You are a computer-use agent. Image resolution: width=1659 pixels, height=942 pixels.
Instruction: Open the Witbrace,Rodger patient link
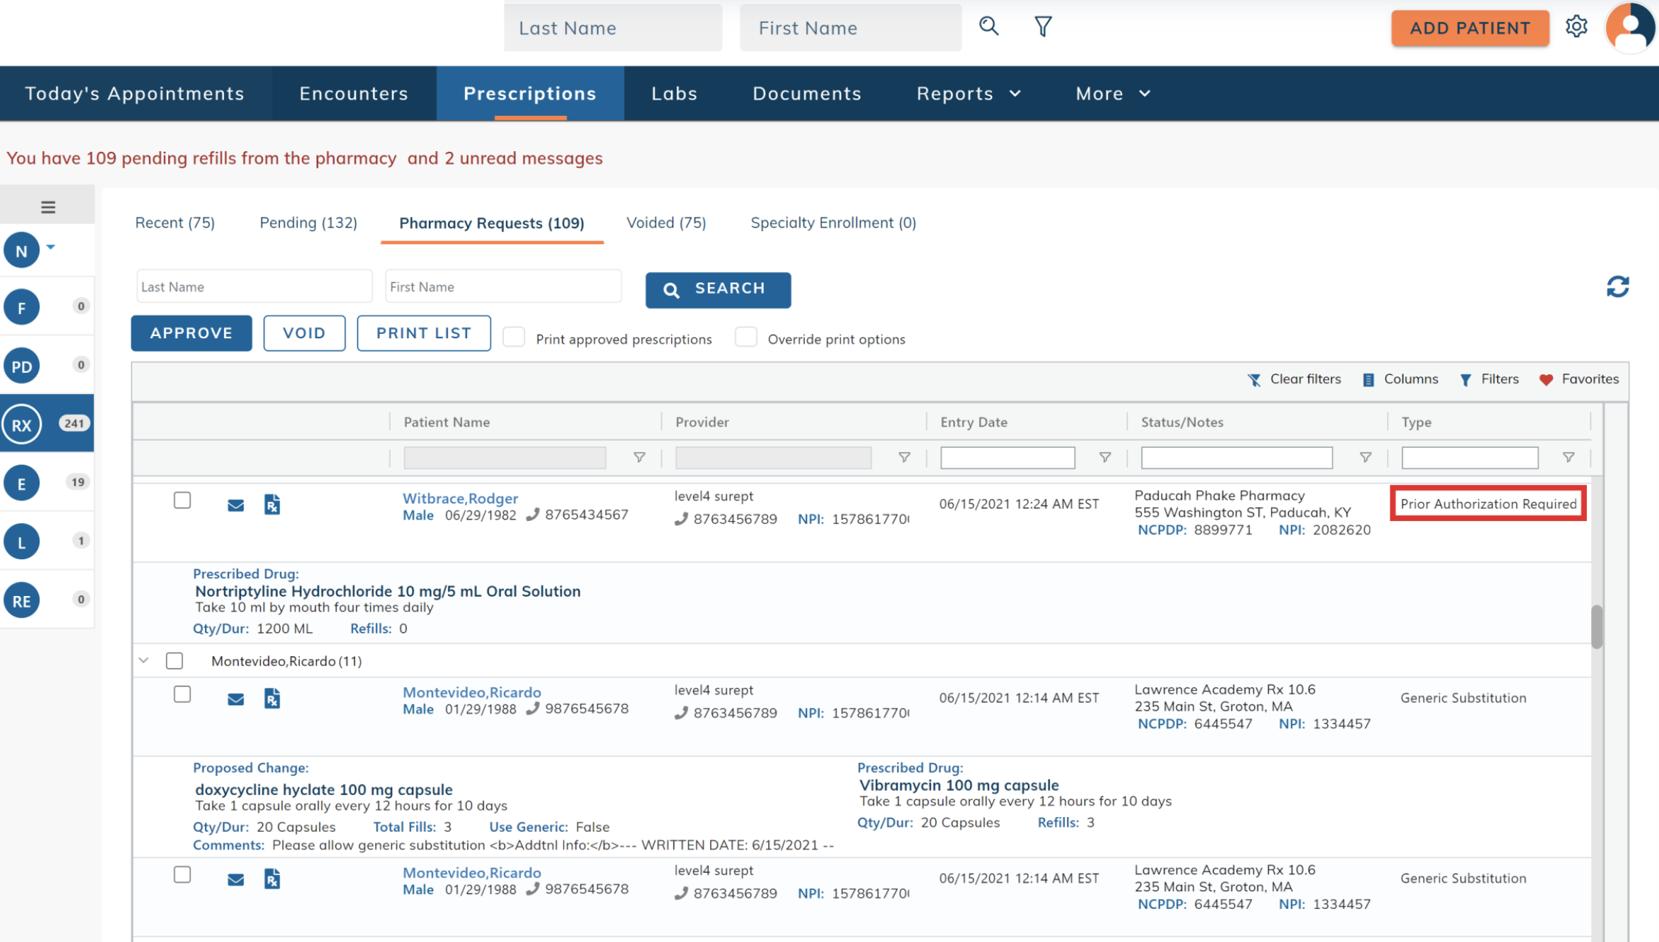click(460, 498)
